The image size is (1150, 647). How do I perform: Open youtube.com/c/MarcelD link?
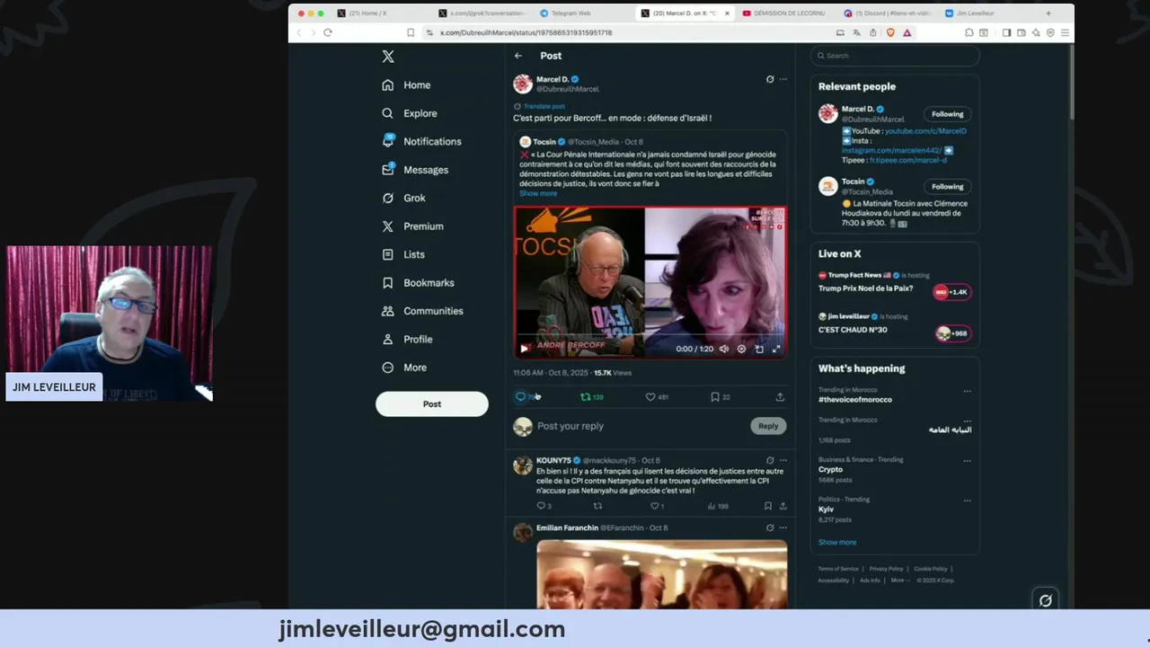925,131
